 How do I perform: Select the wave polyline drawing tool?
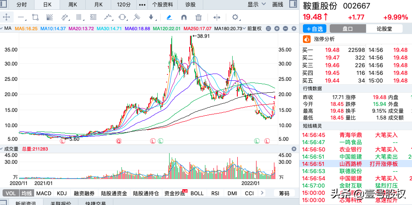click(108, 17)
